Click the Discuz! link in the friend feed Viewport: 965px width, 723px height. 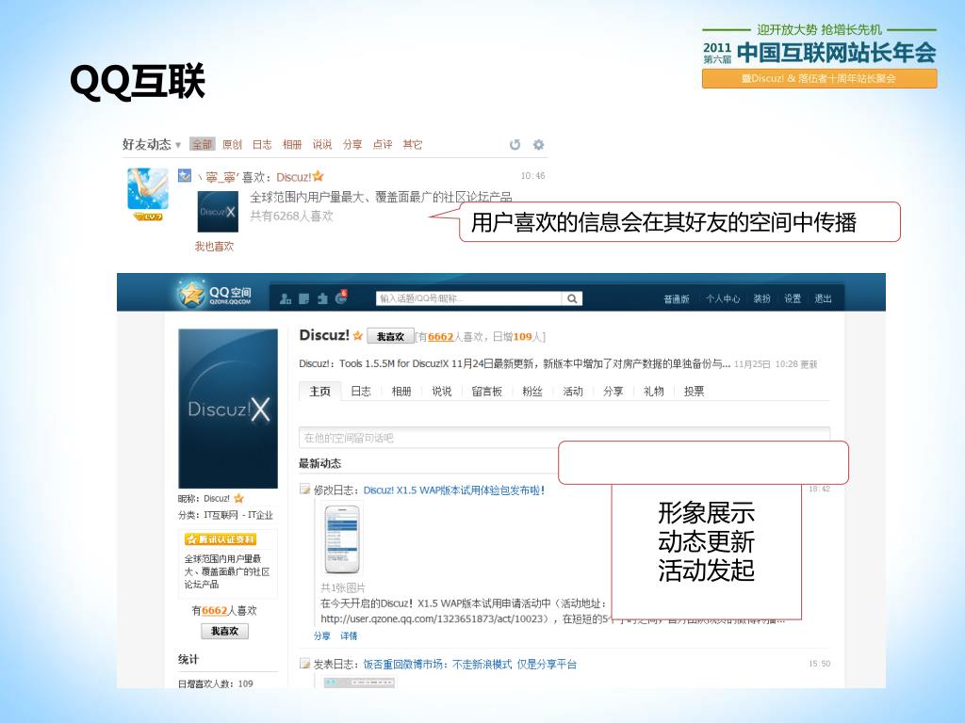pos(294,177)
